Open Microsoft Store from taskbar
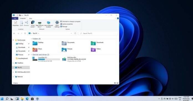The image size is (193, 101). (32, 99)
